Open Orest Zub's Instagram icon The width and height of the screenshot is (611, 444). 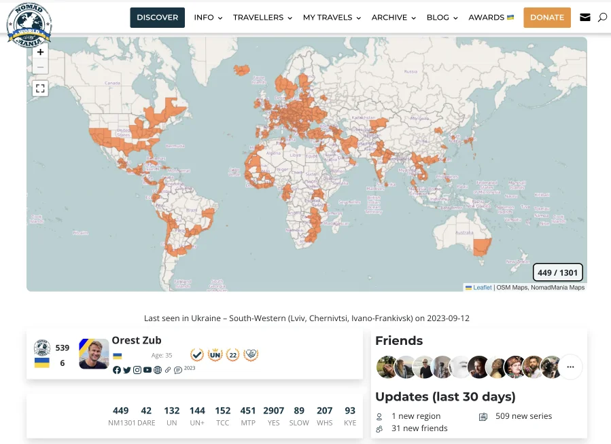click(137, 370)
